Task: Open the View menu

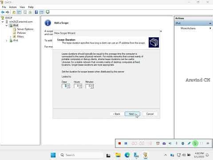Action: coord(22,7)
